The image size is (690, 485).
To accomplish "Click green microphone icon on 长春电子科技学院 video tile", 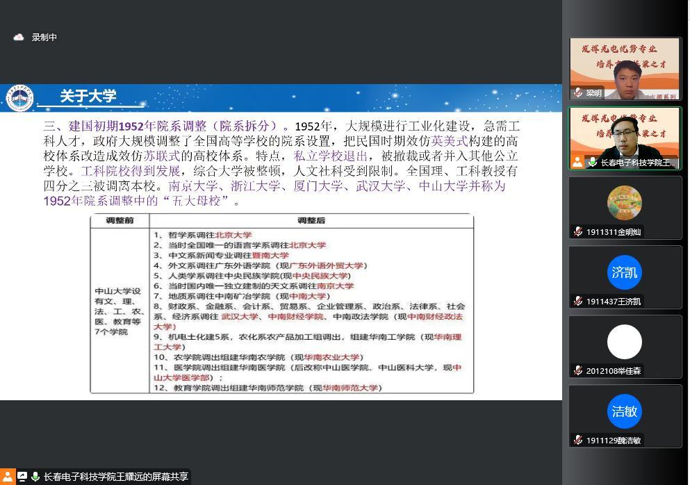I will pos(592,162).
